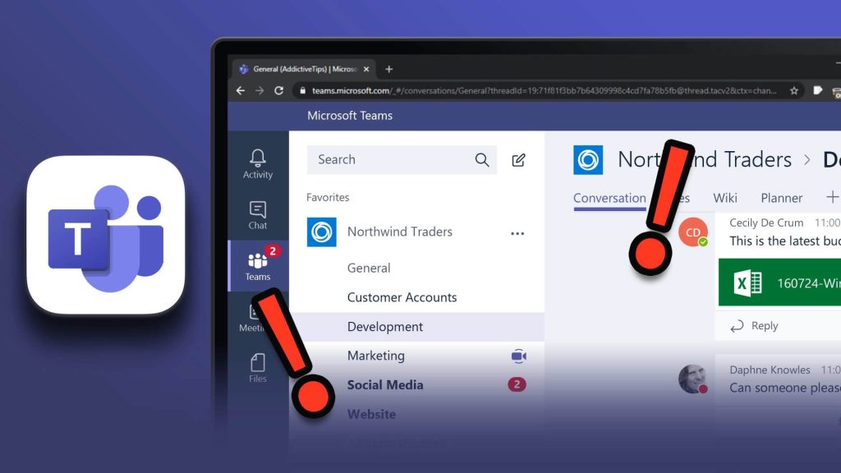Click the compose new chat icon
841x473 pixels.
pos(518,160)
